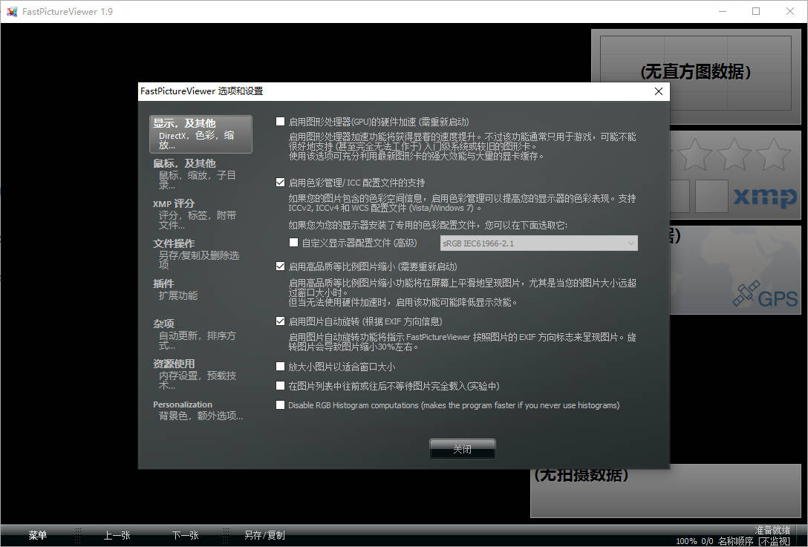Toggle color management / ICC profile support
Viewport: 808px width, 547px height.
coord(280,183)
